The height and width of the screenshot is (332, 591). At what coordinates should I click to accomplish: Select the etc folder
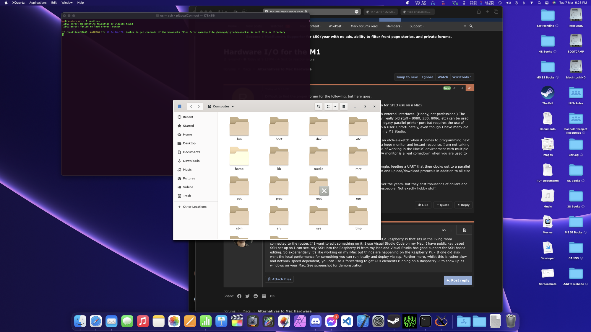point(358,129)
